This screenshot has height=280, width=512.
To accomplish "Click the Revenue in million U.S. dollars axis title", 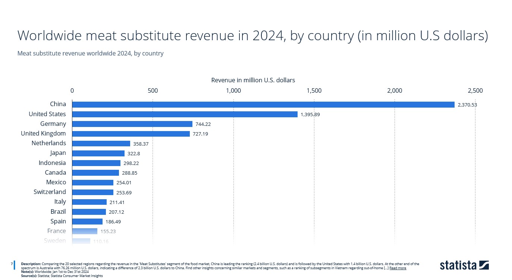I will coord(253,80).
